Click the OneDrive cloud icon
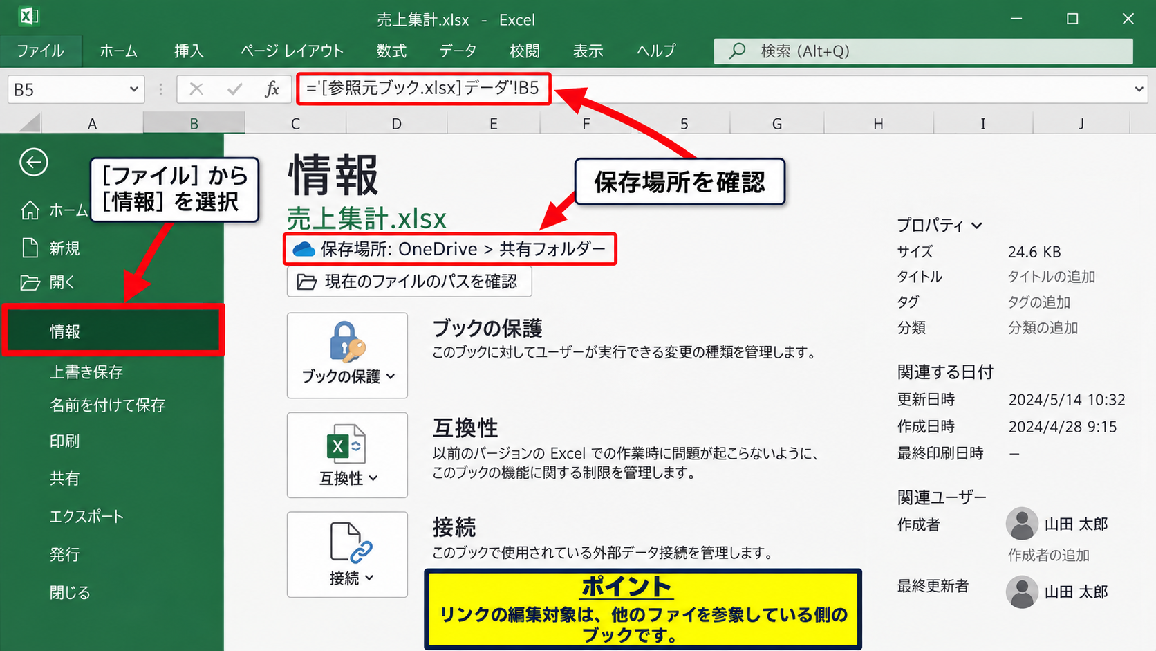The width and height of the screenshot is (1156, 651). pyautogui.click(x=304, y=249)
